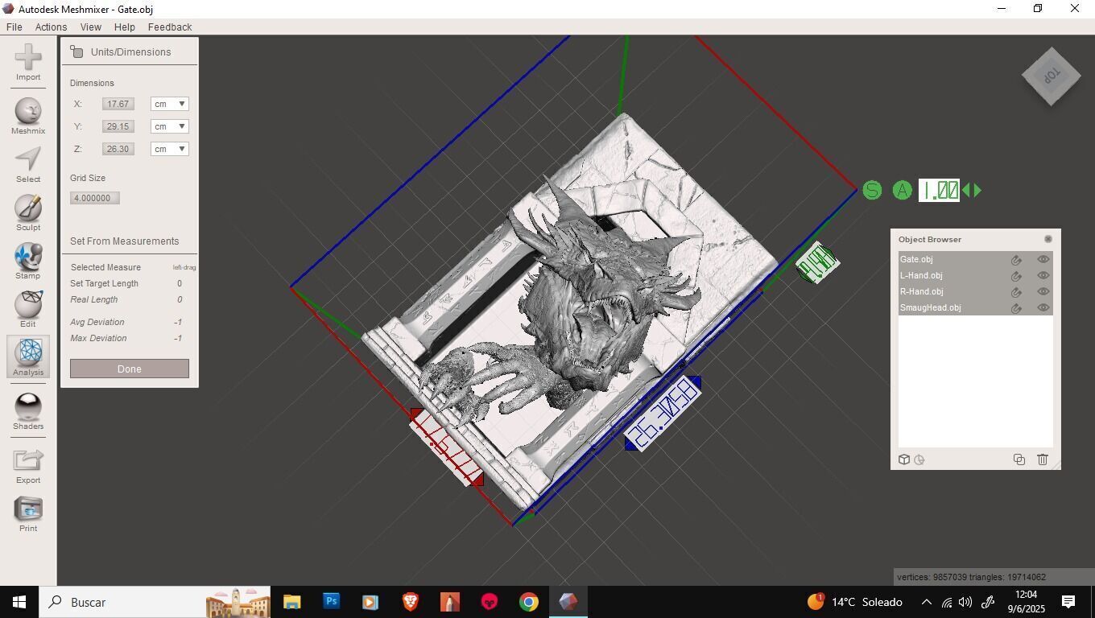Click the cube icon in Object Browser
Viewport: 1095px width, 618px height.
click(x=904, y=459)
